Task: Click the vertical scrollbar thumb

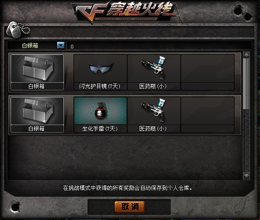Action: pyautogui.click(x=246, y=84)
